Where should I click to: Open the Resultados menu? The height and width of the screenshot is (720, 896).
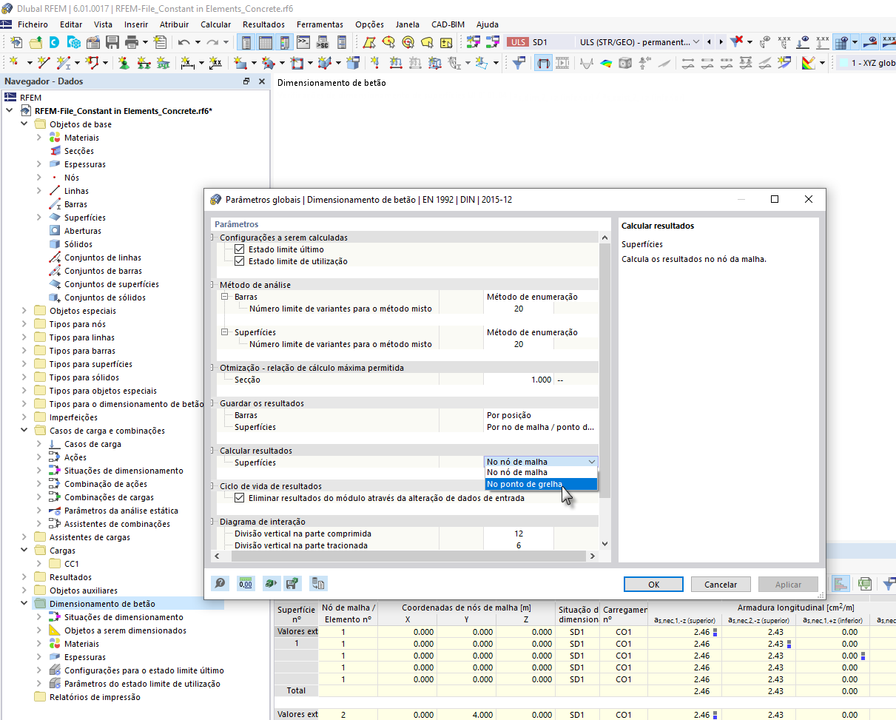click(x=263, y=24)
